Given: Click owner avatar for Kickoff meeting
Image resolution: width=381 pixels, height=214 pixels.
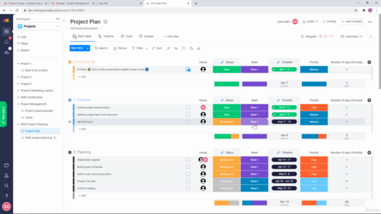Looking at the screenshot, I should (x=203, y=188).
